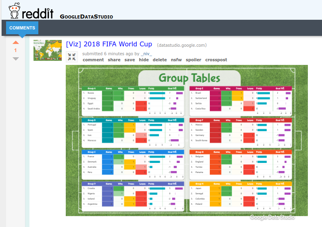Mark the post as nsfw
This screenshot has width=322, height=227.
click(176, 60)
